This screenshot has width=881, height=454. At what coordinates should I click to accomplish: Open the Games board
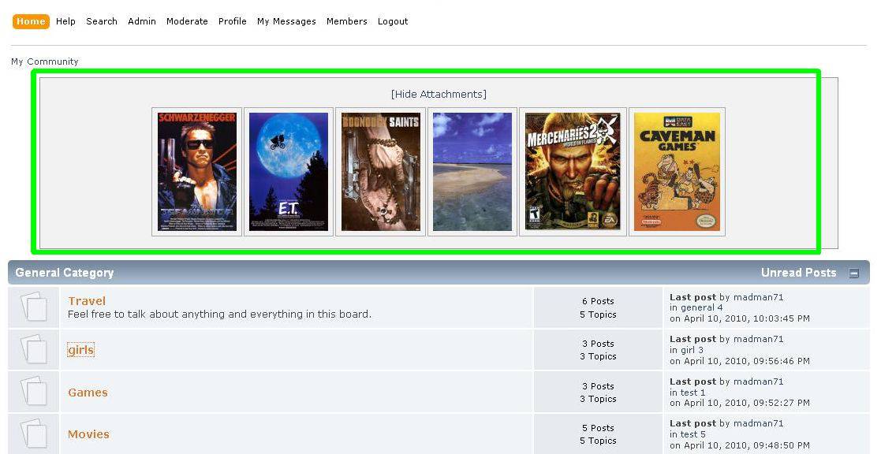(88, 393)
